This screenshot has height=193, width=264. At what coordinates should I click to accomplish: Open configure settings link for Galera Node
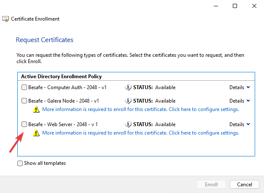[140, 109]
